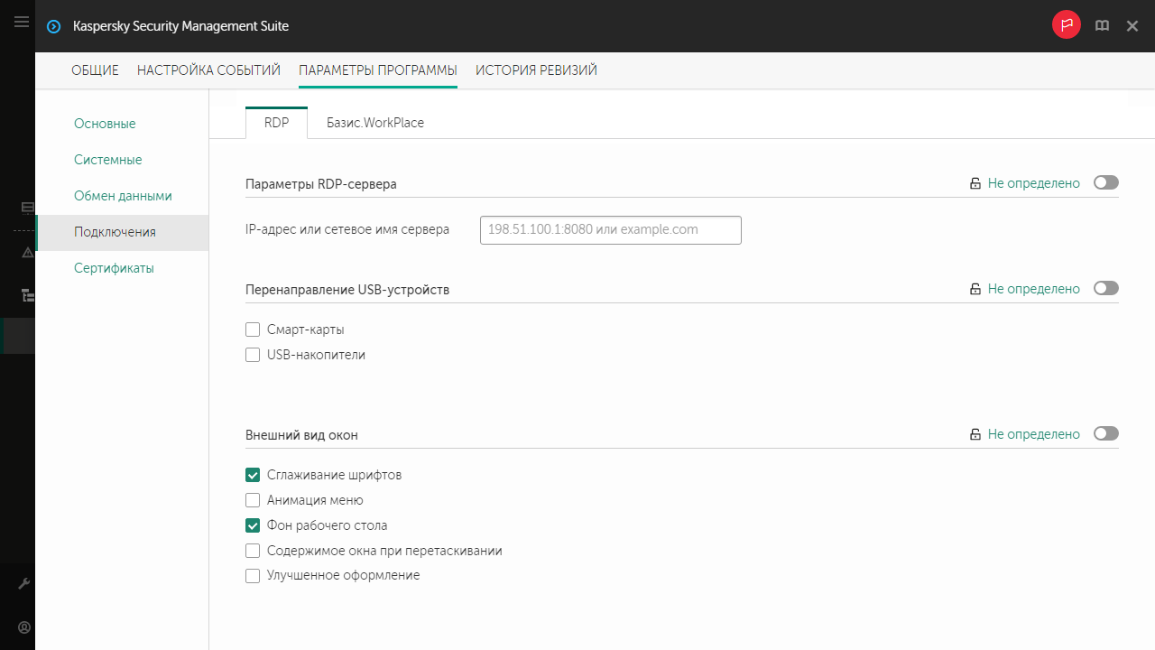
Task: Click the wrench settings icon in sidebar
Action: point(25,584)
